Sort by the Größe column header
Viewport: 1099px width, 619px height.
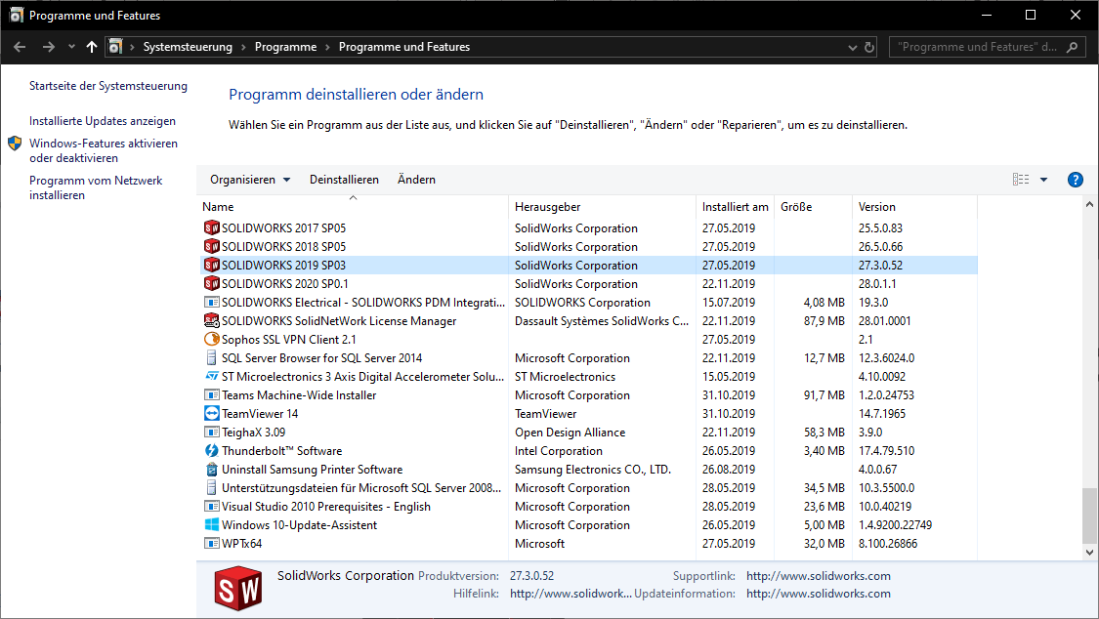[813, 207]
